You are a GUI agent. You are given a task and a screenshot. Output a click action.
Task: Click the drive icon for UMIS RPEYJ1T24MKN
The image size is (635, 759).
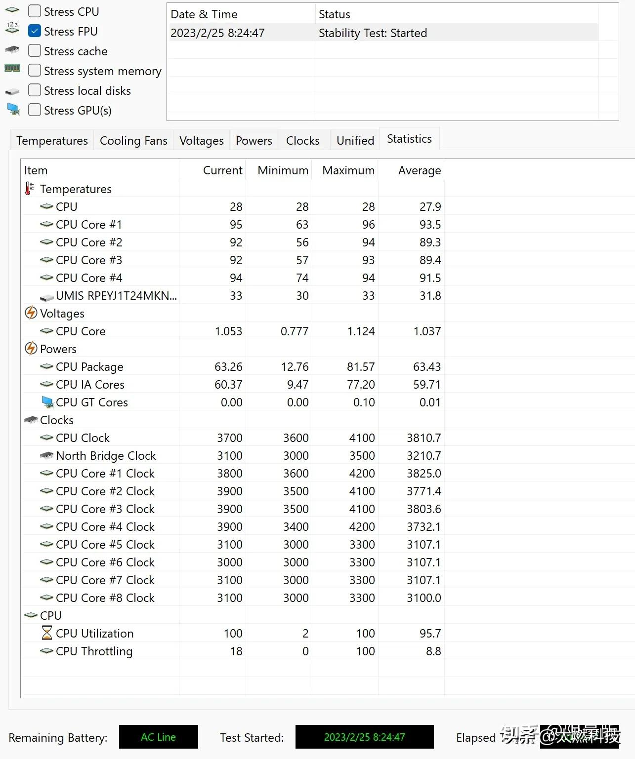tap(46, 296)
